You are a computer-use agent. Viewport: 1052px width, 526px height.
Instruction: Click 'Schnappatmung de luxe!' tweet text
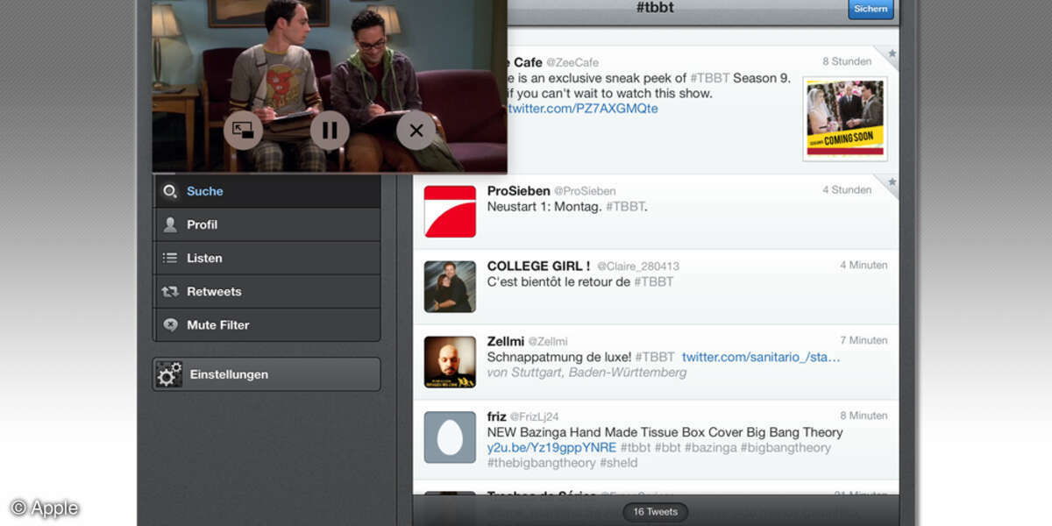tap(559, 358)
